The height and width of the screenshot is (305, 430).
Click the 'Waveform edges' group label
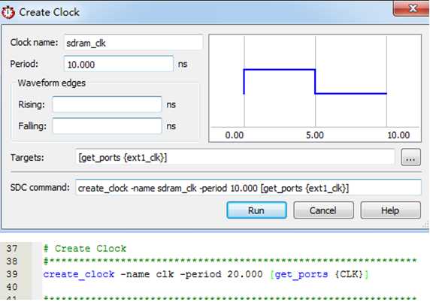point(52,83)
